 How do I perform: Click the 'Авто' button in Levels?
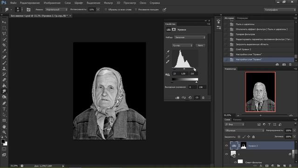click(x=201, y=46)
